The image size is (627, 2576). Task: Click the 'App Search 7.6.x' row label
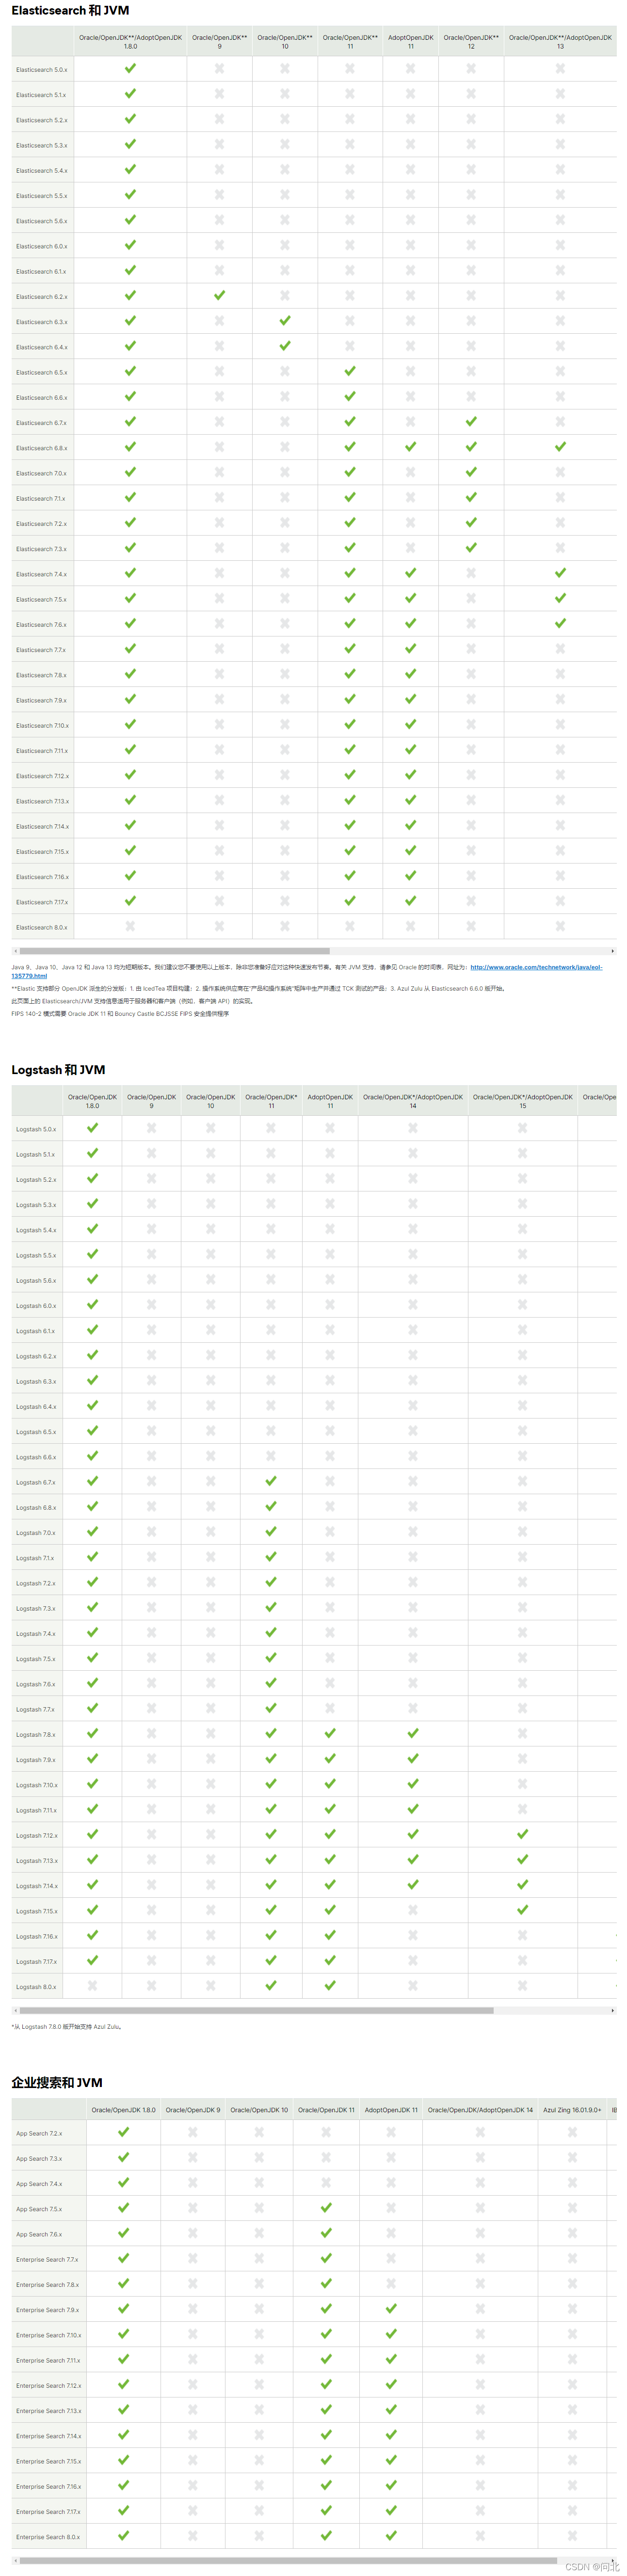pos(39,2235)
